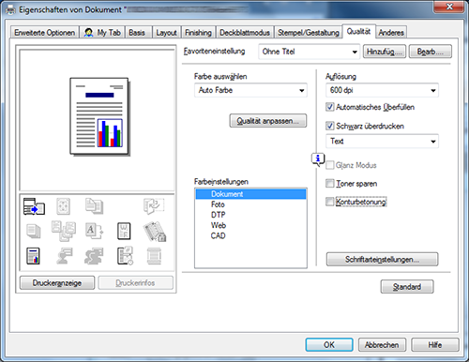The height and width of the screenshot is (362, 469).
Task: Click the blue information balloon icon
Action: tap(318, 159)
